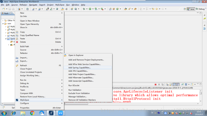Image resolution: width=207 pixels, height=116 pixels.
Task: Open Chrome from the taskbar
Action: pos(32,113)
